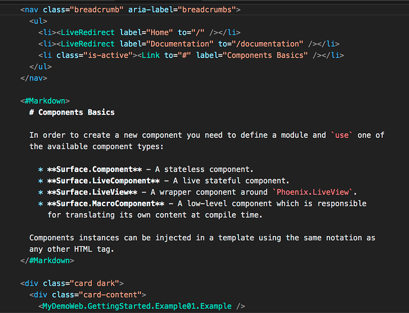The height and width of the screenshot is (313, 409).
Task: Click the bold **Surface.LiveComponent** text
Action: click(104, 180)
